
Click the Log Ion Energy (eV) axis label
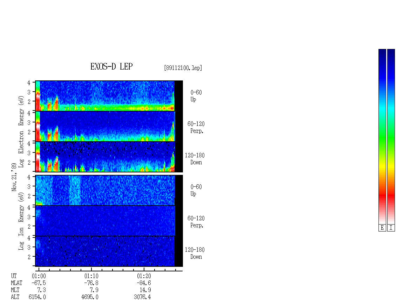pos(21,221)
